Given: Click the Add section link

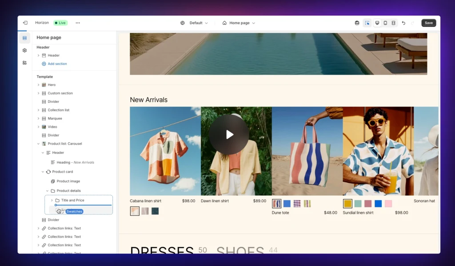Looking at the screenshot, I should click(x=57, y=64).
